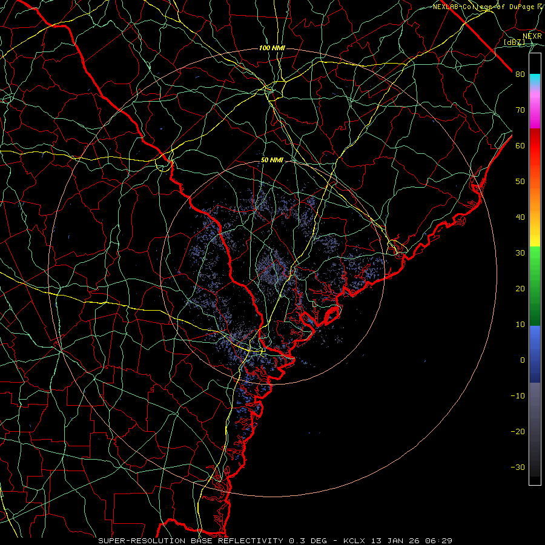Click the 80 value on the dBZ scale

[520, 74]
